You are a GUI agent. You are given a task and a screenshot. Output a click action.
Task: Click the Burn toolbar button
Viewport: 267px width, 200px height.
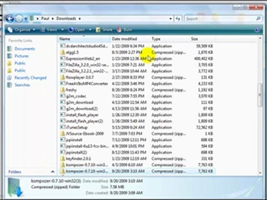pyautogui.click(x=125, y=30)
